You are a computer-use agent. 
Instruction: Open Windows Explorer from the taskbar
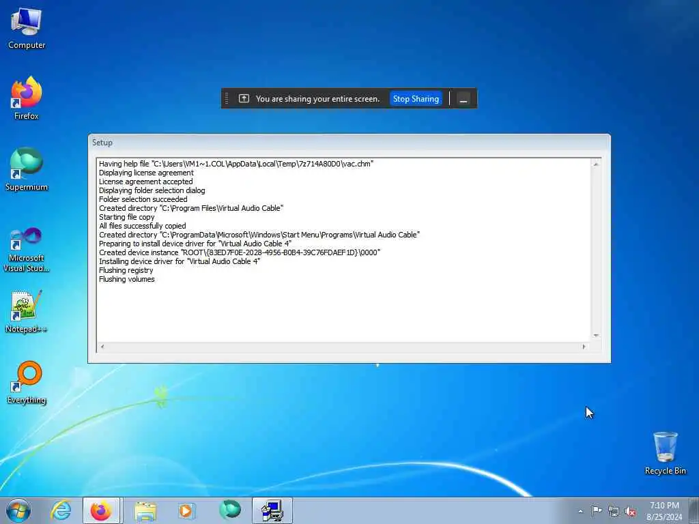145,510
